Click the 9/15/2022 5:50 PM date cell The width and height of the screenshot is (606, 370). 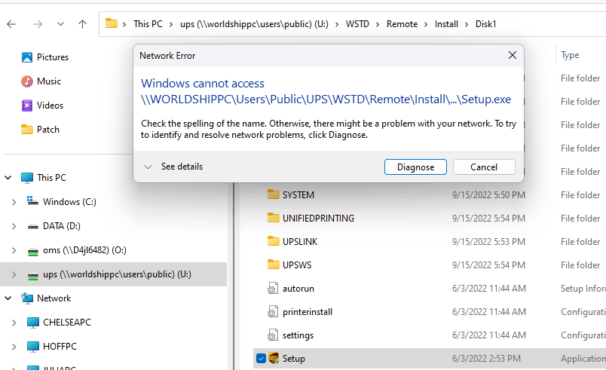[488, 195]
